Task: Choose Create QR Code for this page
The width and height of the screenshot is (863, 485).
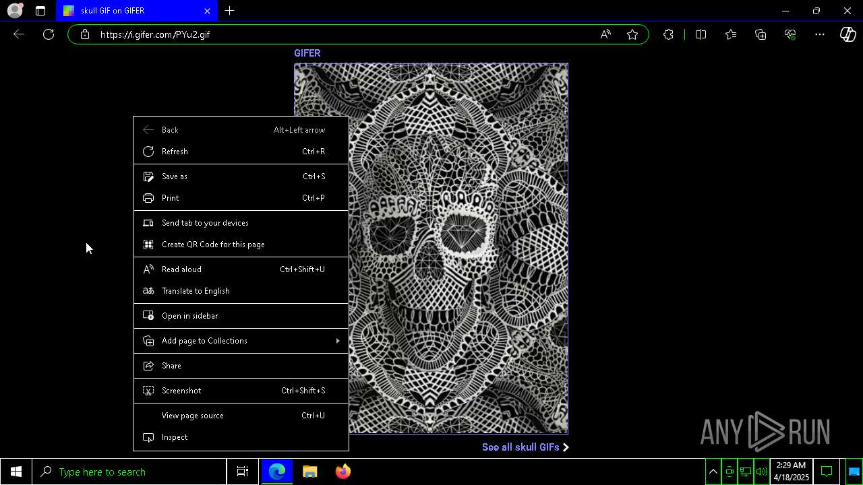Action: (x=241, y=245)
